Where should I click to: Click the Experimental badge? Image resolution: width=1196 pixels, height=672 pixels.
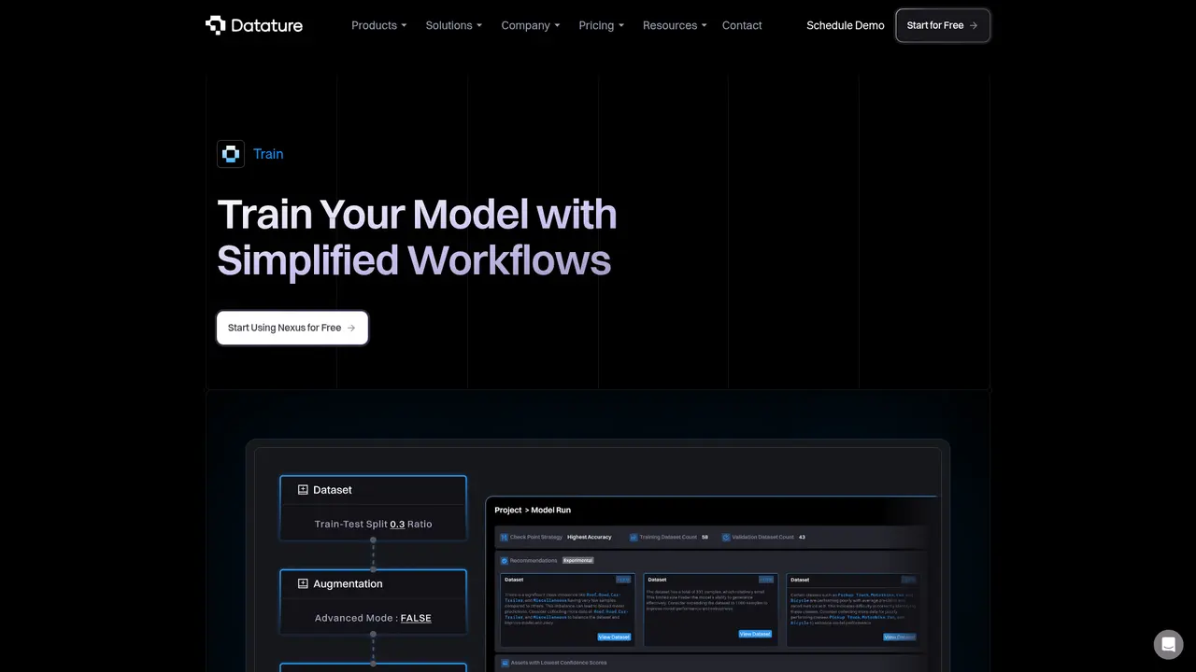point(577,561)
